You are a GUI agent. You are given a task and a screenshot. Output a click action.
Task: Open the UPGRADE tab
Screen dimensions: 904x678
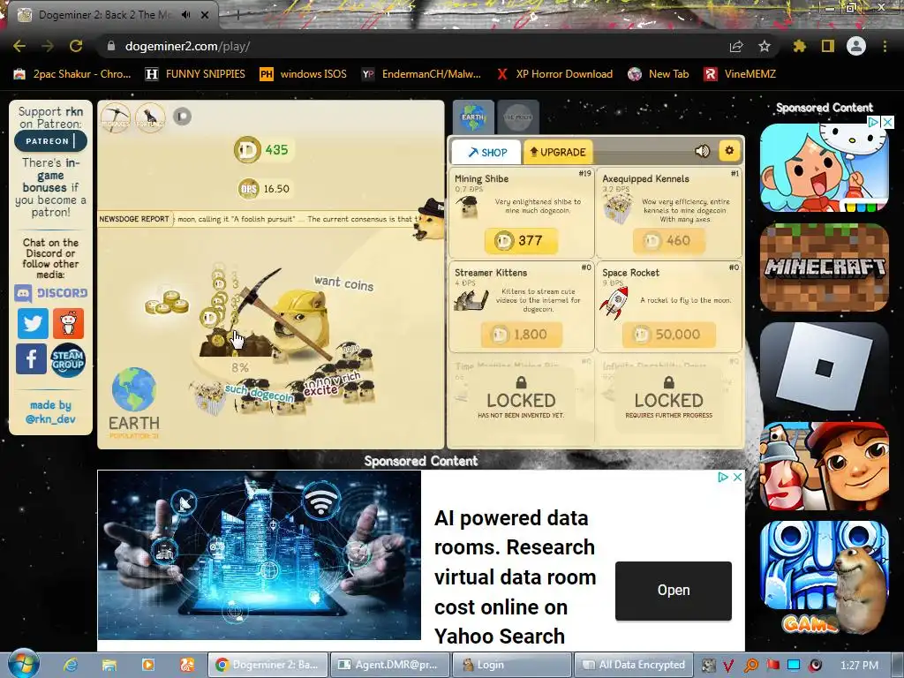558,152
